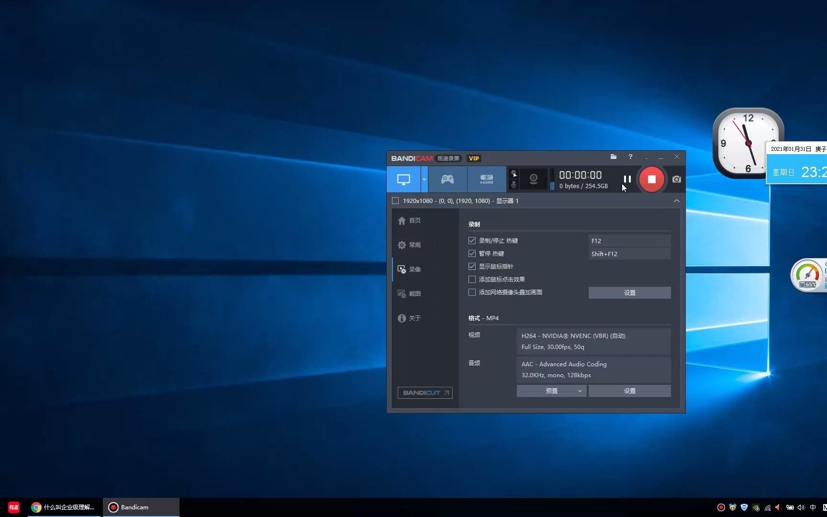Click the BANDICAM logo

pos(412,158)
